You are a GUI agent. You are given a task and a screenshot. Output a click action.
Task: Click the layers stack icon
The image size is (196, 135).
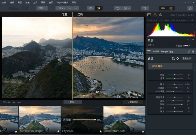pos(155,15)
